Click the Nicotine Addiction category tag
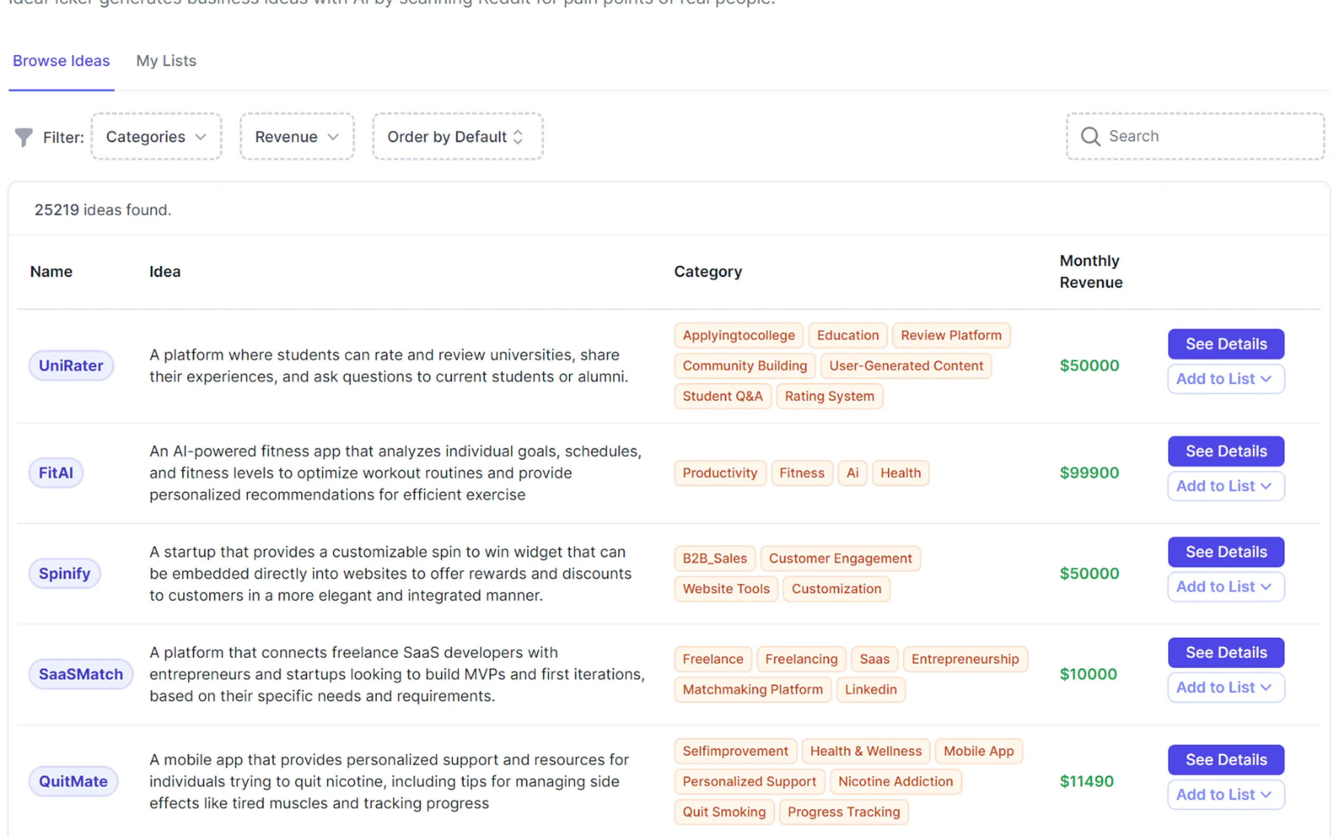 click(x=895, y=782)
